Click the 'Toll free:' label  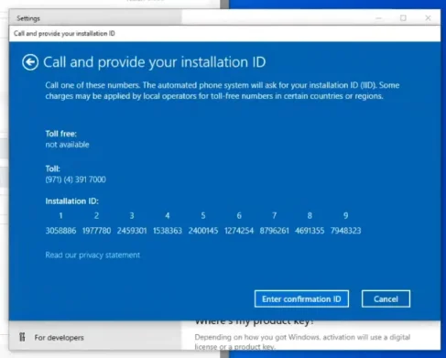click(x=61, y=134)
